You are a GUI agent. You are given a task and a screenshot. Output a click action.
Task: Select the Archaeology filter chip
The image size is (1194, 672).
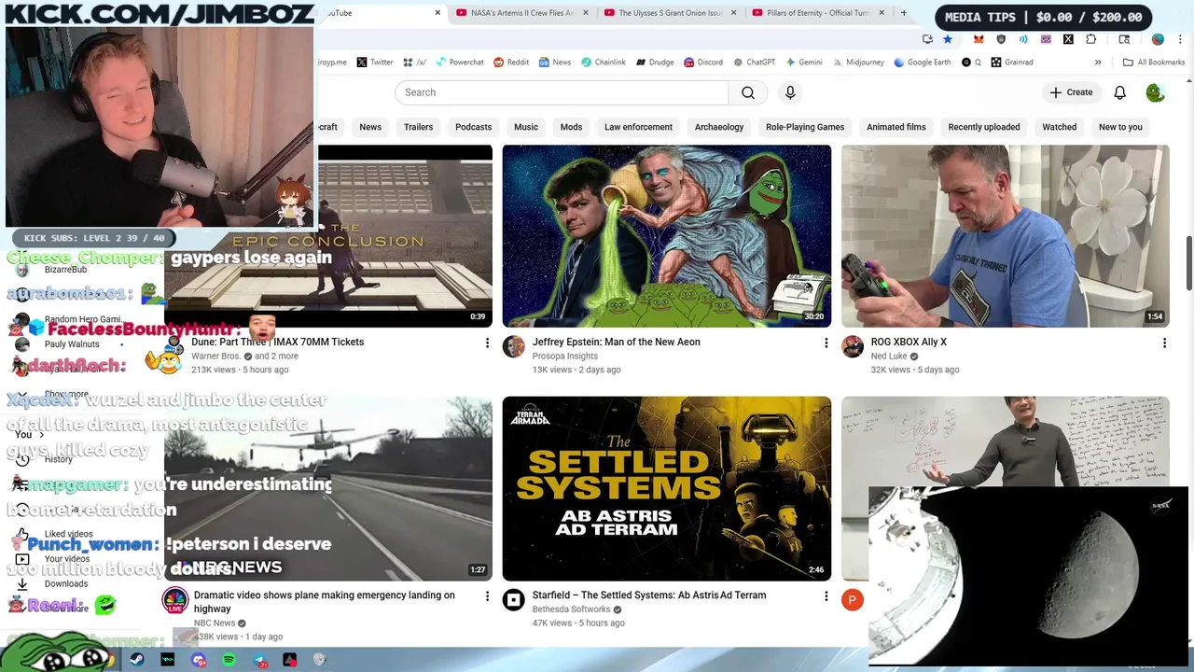coord(719,127)
